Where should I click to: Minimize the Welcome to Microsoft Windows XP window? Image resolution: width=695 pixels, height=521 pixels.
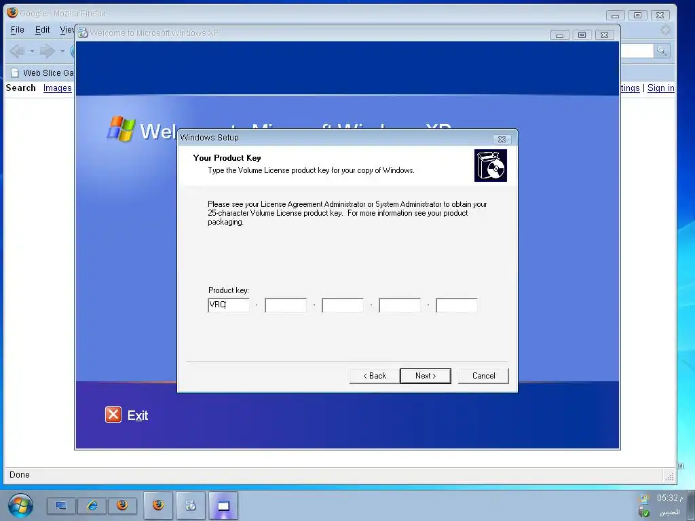pyautogui.click(x=559, y=35)
